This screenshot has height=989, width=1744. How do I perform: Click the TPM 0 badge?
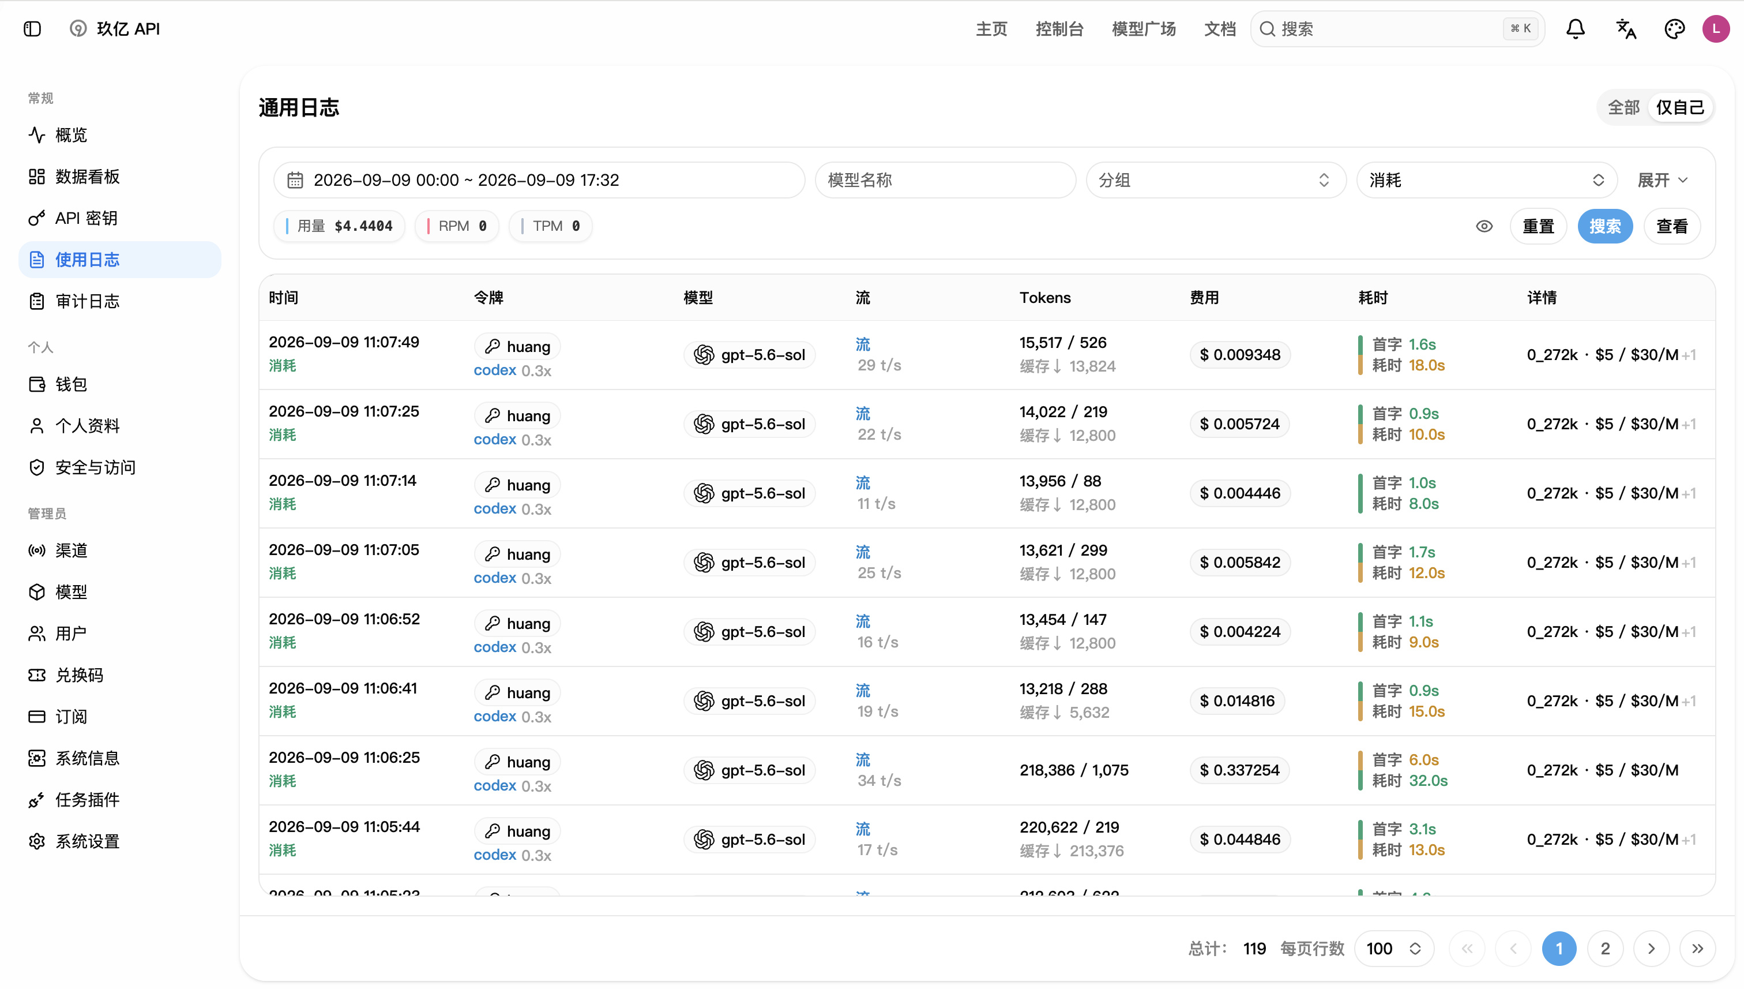tap(550, 226)
